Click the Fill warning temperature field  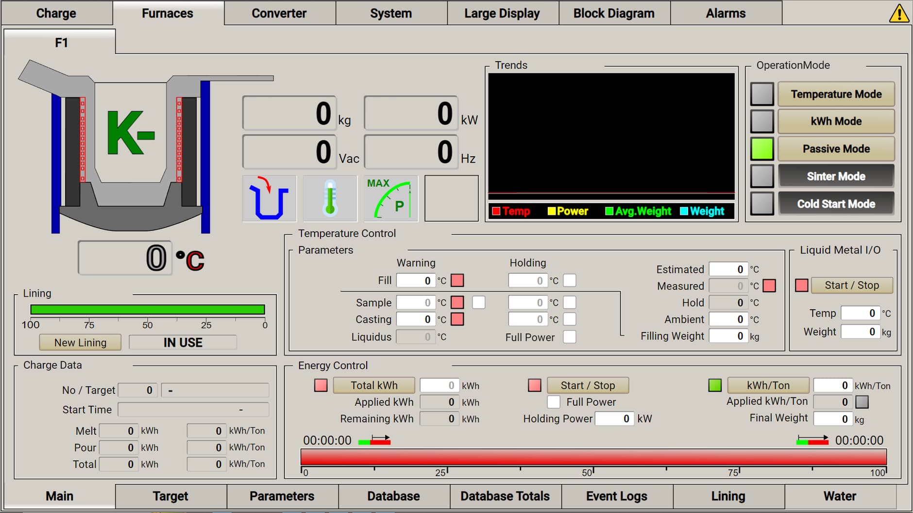point(416,281)
